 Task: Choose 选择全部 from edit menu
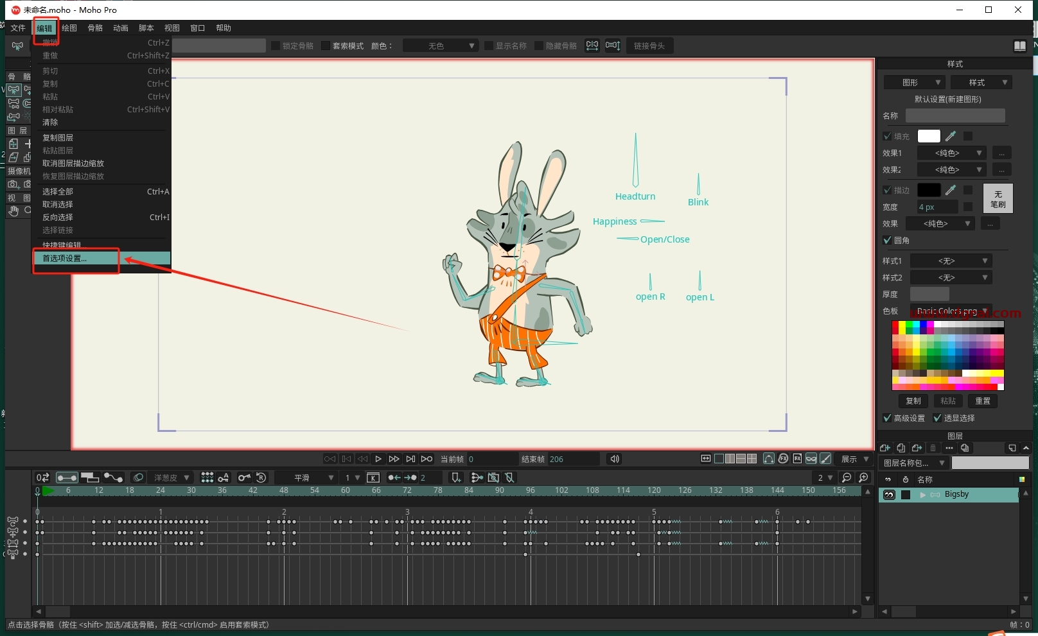102,191
